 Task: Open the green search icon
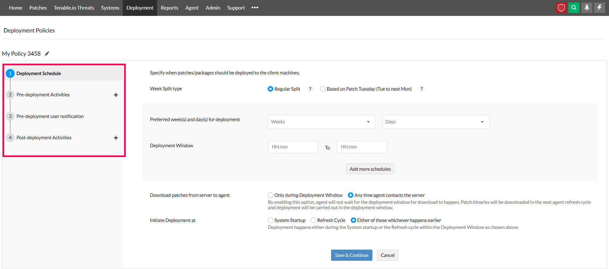(574, 8)
